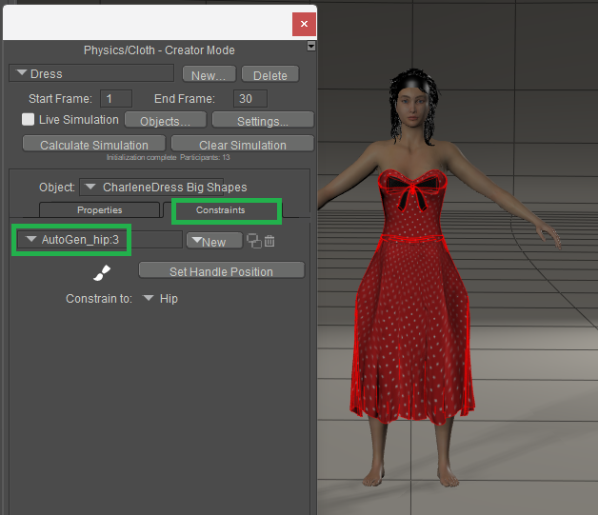Enable the Live Simulation checkbox
Viewport: 598px width, 515px height.
[29, 120]
